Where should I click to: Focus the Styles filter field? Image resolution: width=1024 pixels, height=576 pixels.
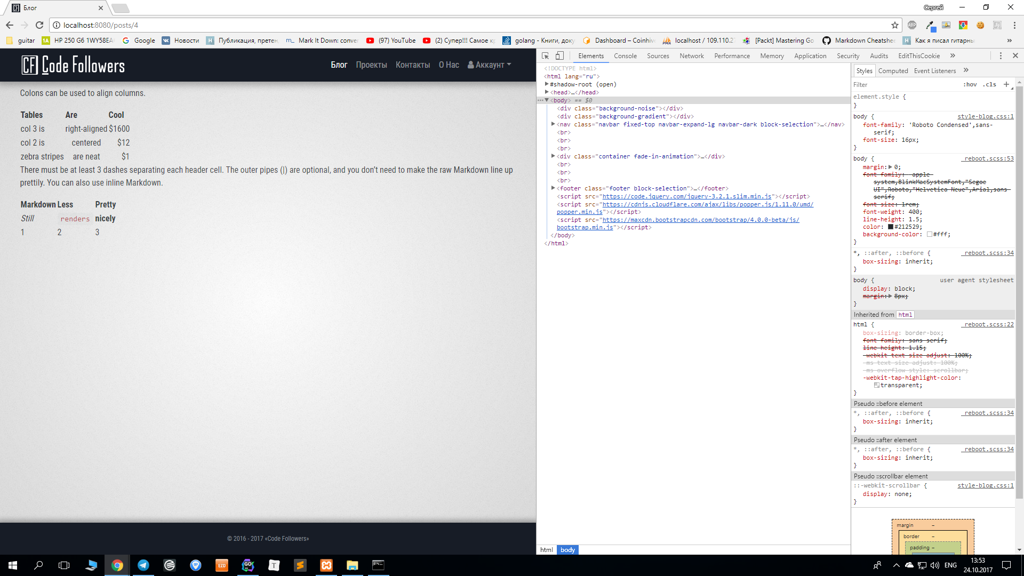pyautogui.click(x=906, y=84)
